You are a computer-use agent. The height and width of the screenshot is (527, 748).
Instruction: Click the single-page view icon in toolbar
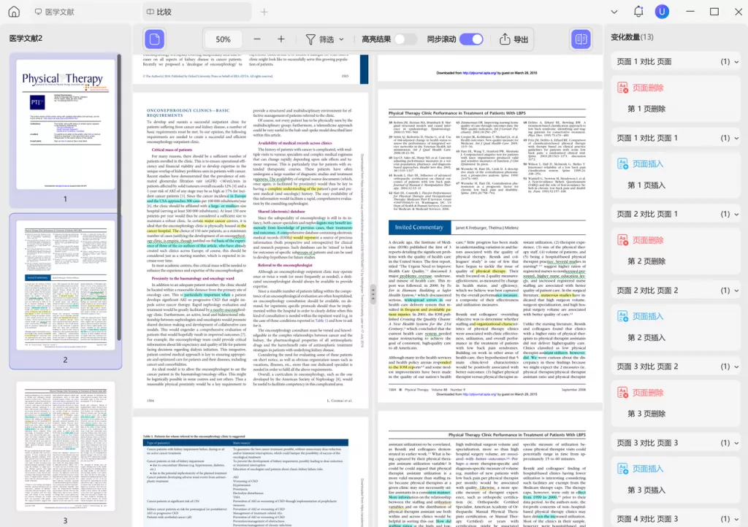154,39
